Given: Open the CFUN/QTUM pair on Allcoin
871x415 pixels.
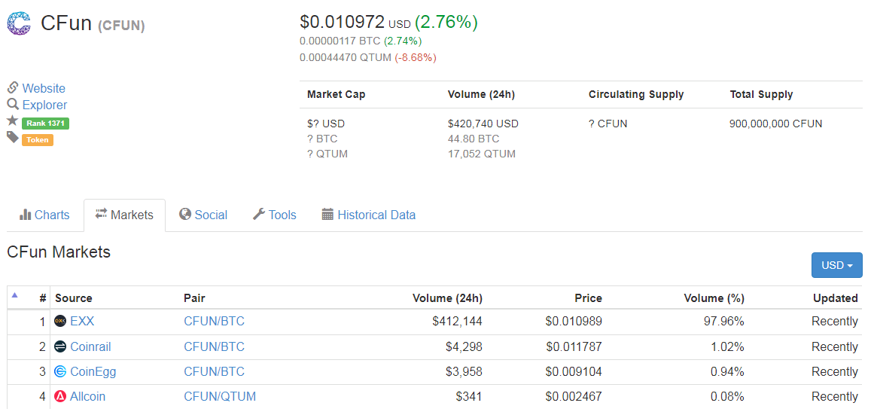Looking at the screenshot, I should coord(220,396).
